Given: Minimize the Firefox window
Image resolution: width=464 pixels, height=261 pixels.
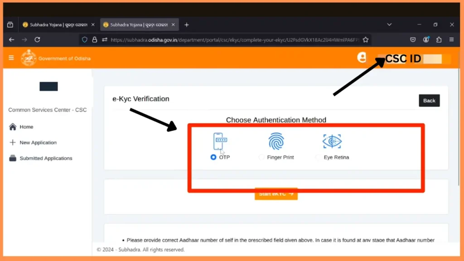Looking at the screenshot, I should 419,24.
